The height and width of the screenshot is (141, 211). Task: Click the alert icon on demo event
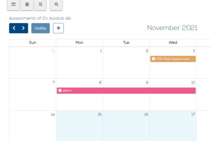60,91
